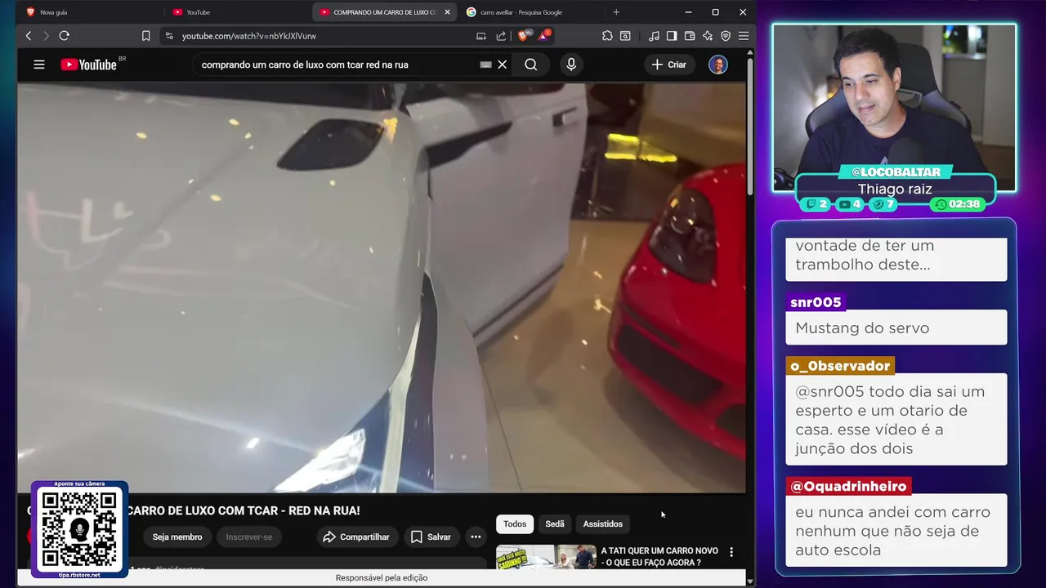The width and height of the screenshot is (1046, 588).
Task: Select the Todos filter chip
Action: (515, 523)
